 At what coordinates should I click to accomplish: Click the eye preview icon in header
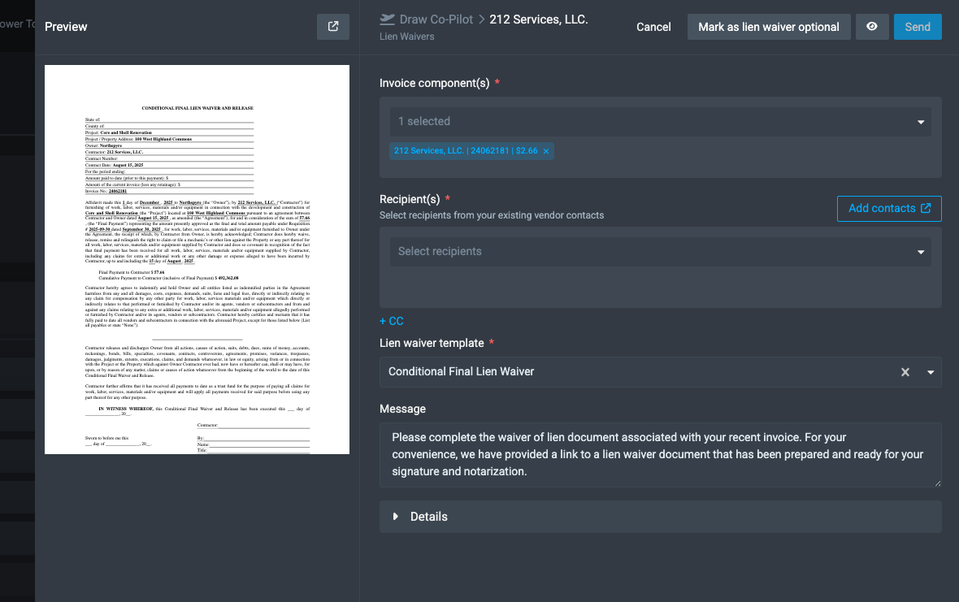tap(872, 26)
